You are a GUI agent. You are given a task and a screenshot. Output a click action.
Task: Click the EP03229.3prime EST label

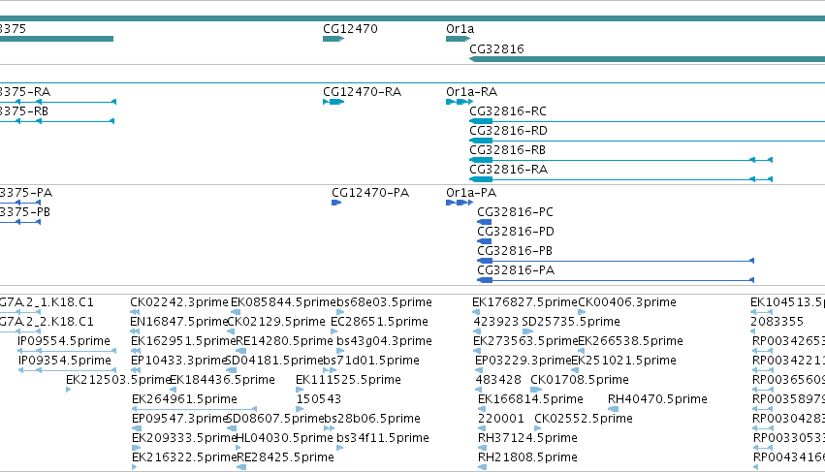[x=523, y=361]
